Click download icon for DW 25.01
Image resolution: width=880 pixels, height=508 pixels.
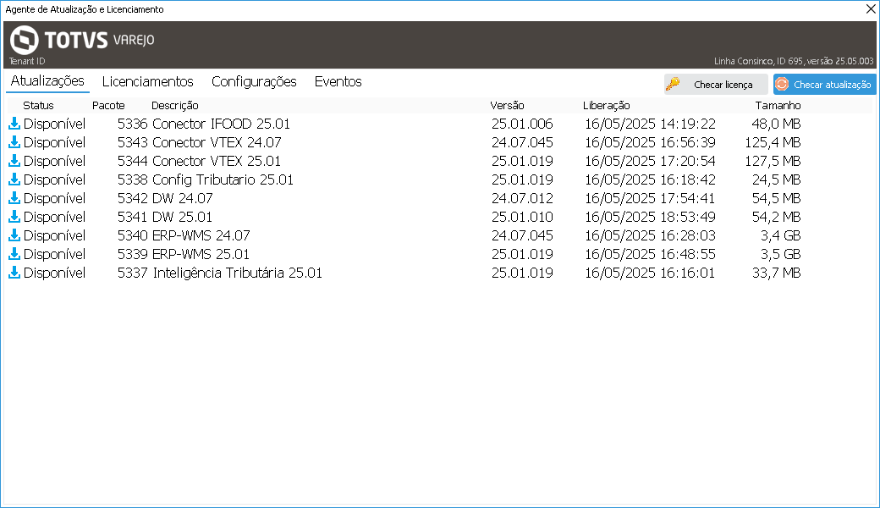(14, 216)
